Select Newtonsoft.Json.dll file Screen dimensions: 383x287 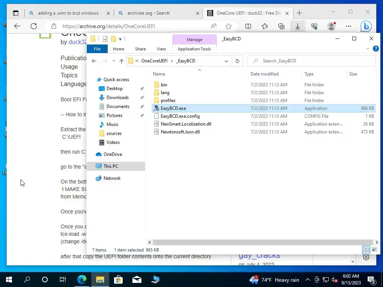tap(180, 132)
